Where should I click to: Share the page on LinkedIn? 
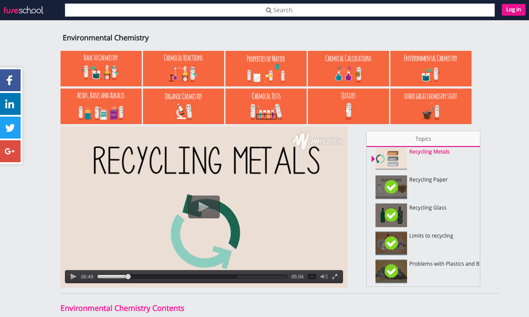[x=10, y=104]
